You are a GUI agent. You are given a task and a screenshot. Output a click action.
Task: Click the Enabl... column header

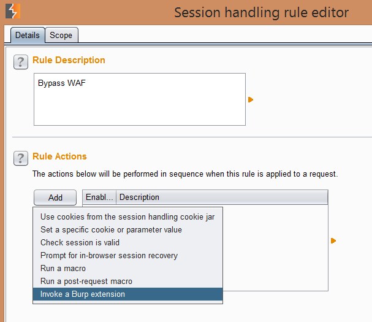(x=99, y=197)
